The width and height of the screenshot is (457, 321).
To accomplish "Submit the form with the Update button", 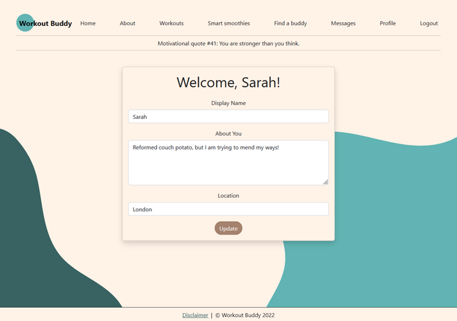I will [228, 228].
